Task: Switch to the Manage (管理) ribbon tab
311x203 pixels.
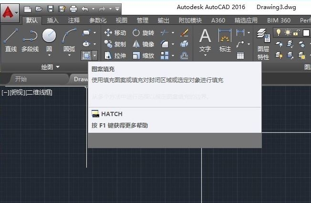Action: 143,20
